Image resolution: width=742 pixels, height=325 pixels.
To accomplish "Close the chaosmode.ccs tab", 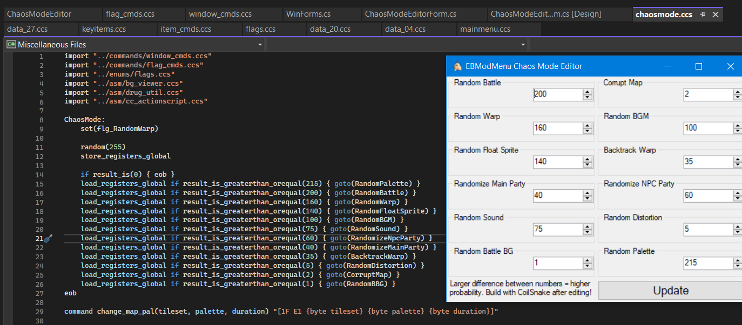I will tap(715, 15).
